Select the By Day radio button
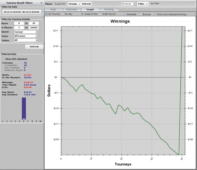The height and width of the screenshot is (170, 197). [x=63, y=14]
